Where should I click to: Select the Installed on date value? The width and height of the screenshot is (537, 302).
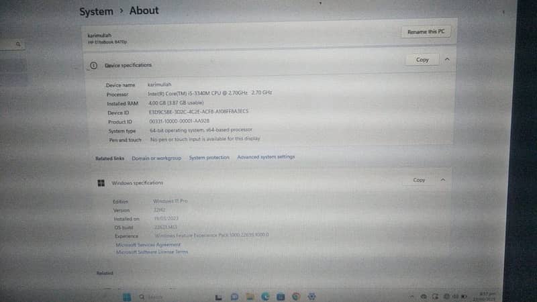[x=166, y=218]
